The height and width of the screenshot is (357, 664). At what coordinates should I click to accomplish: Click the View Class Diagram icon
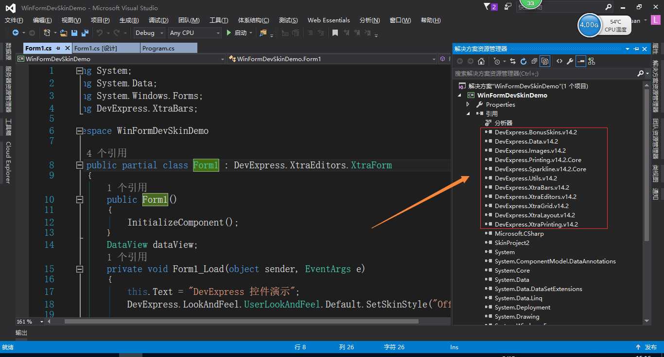[x=592, y=61]
